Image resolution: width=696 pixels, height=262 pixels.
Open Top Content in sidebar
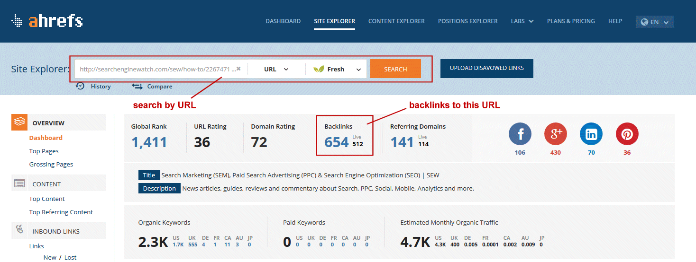point(47,199)
